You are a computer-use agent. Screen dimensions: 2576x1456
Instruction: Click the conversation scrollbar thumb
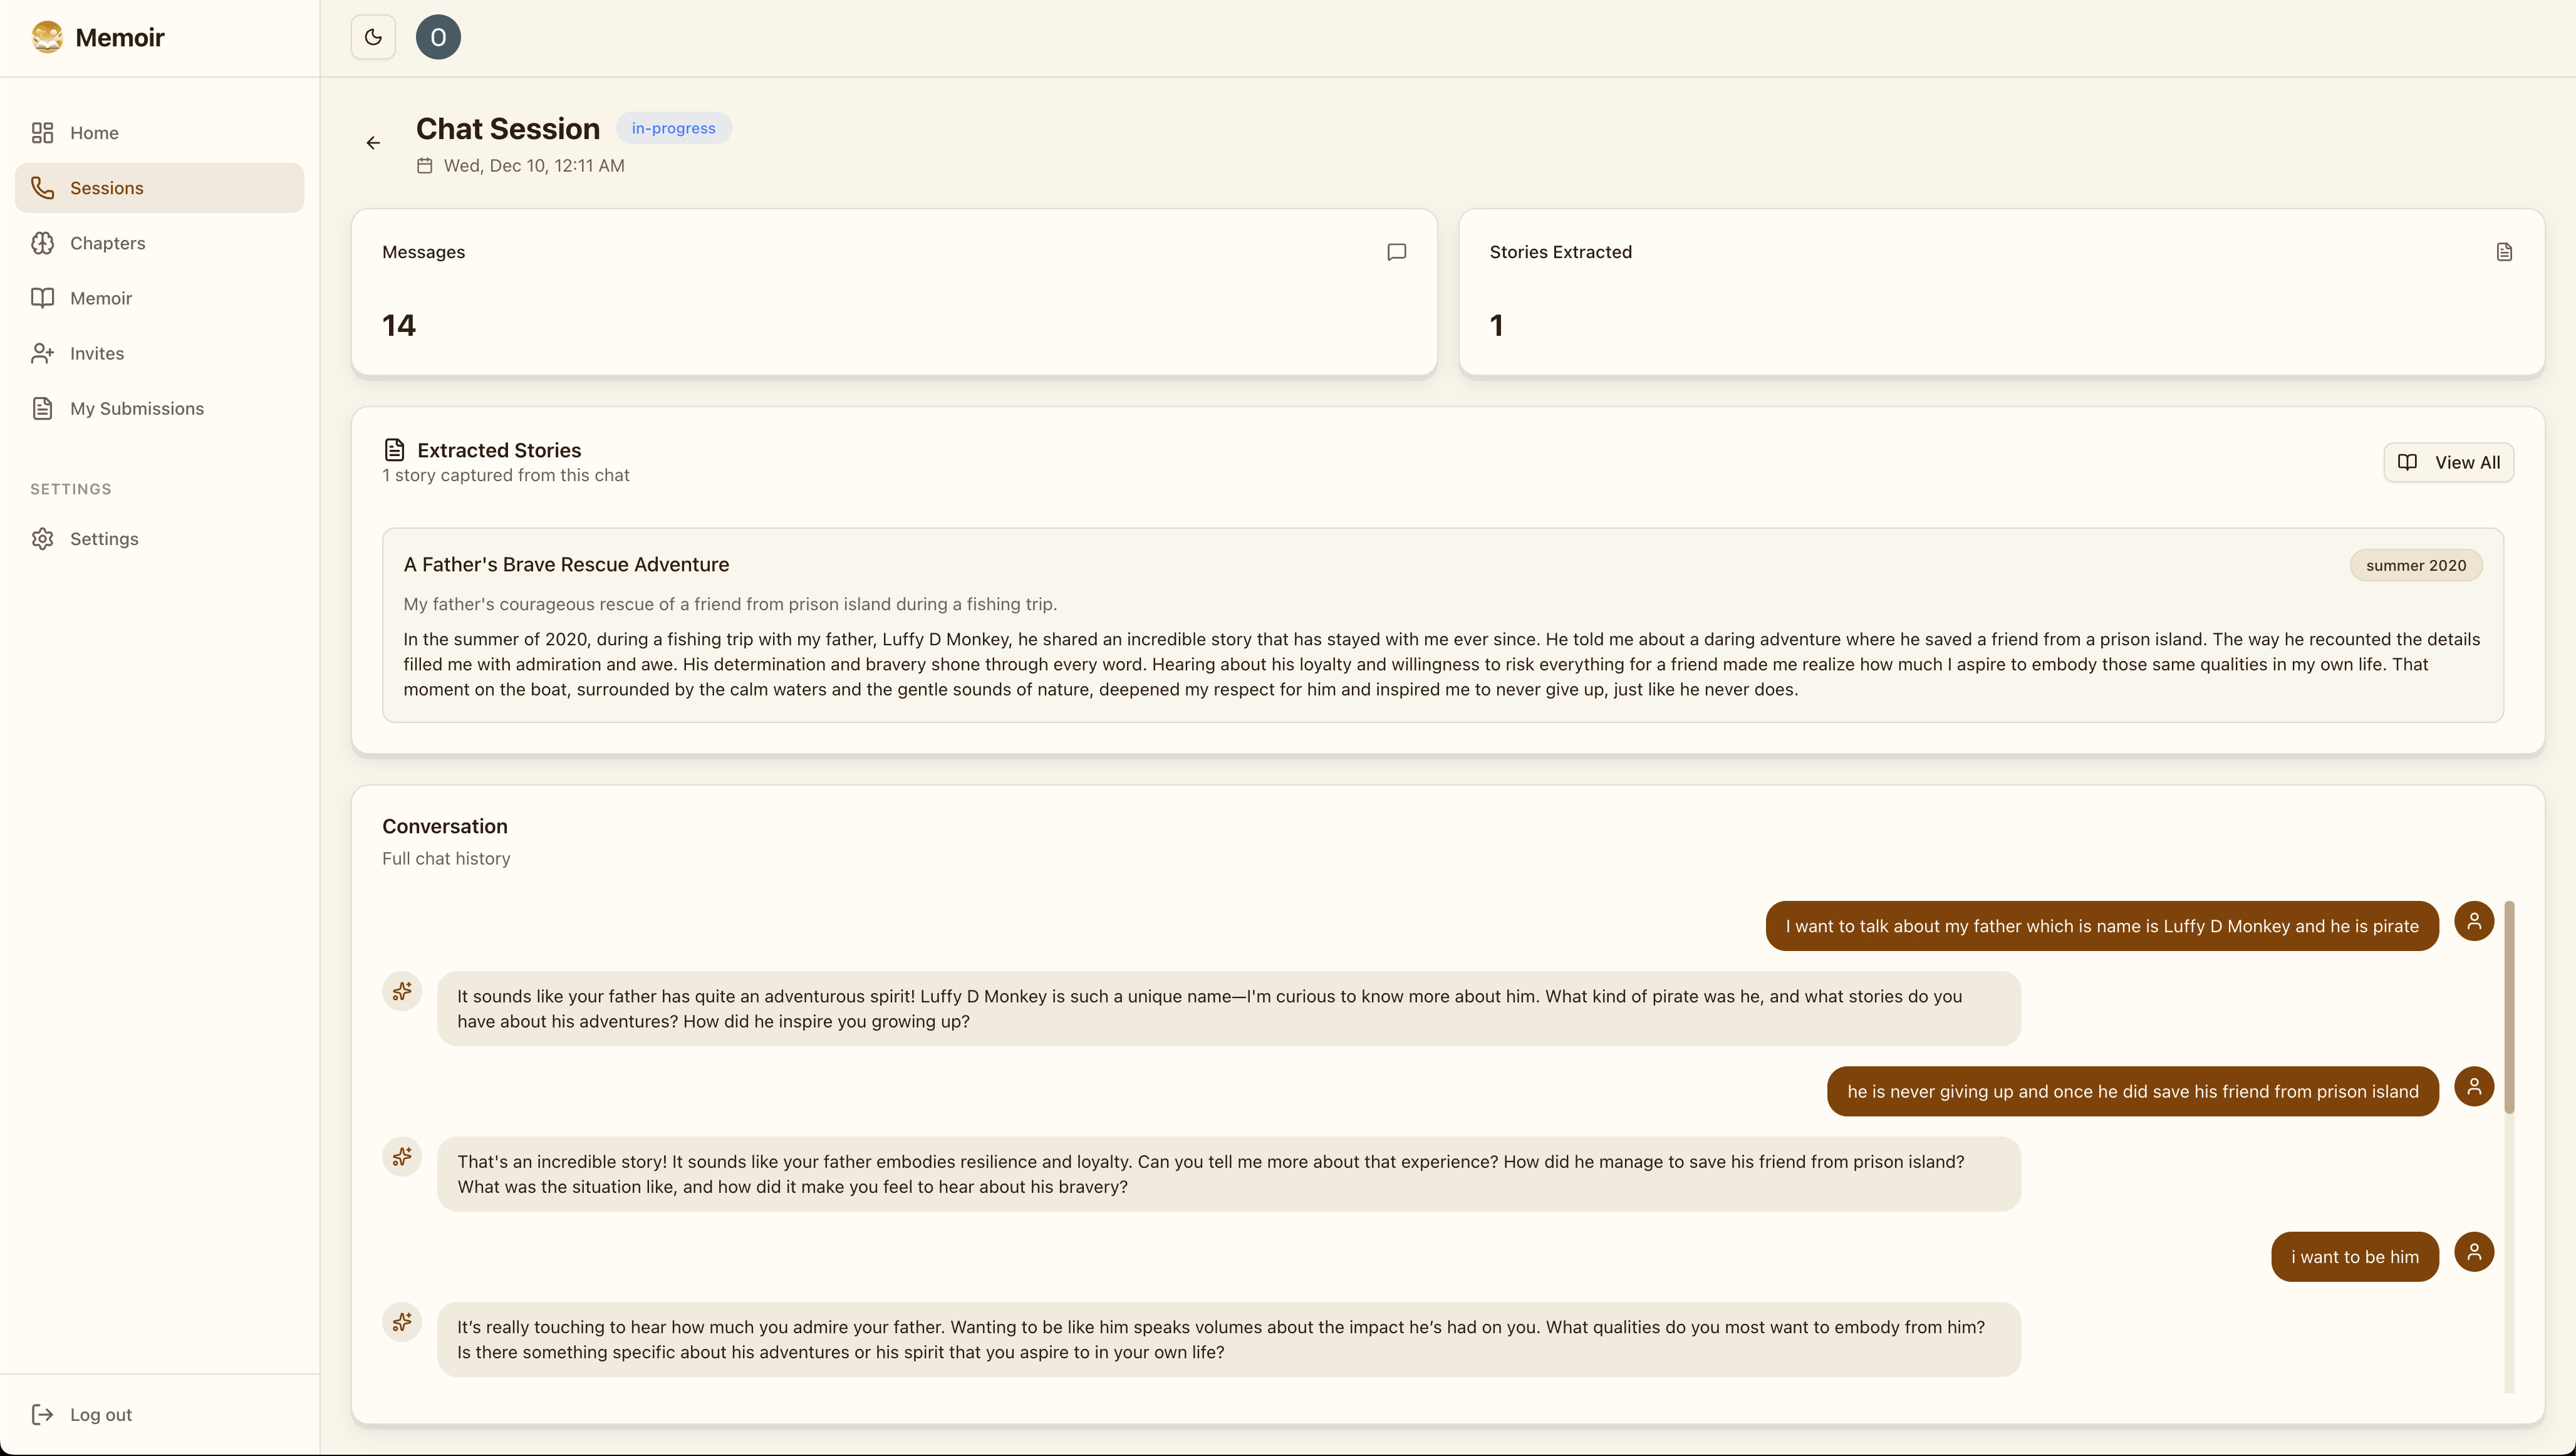pyautogui.click(x=2508, y=1006)
